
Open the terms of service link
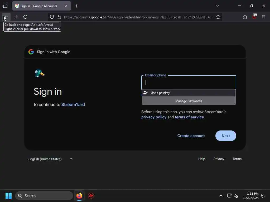[x=189, y=117]
